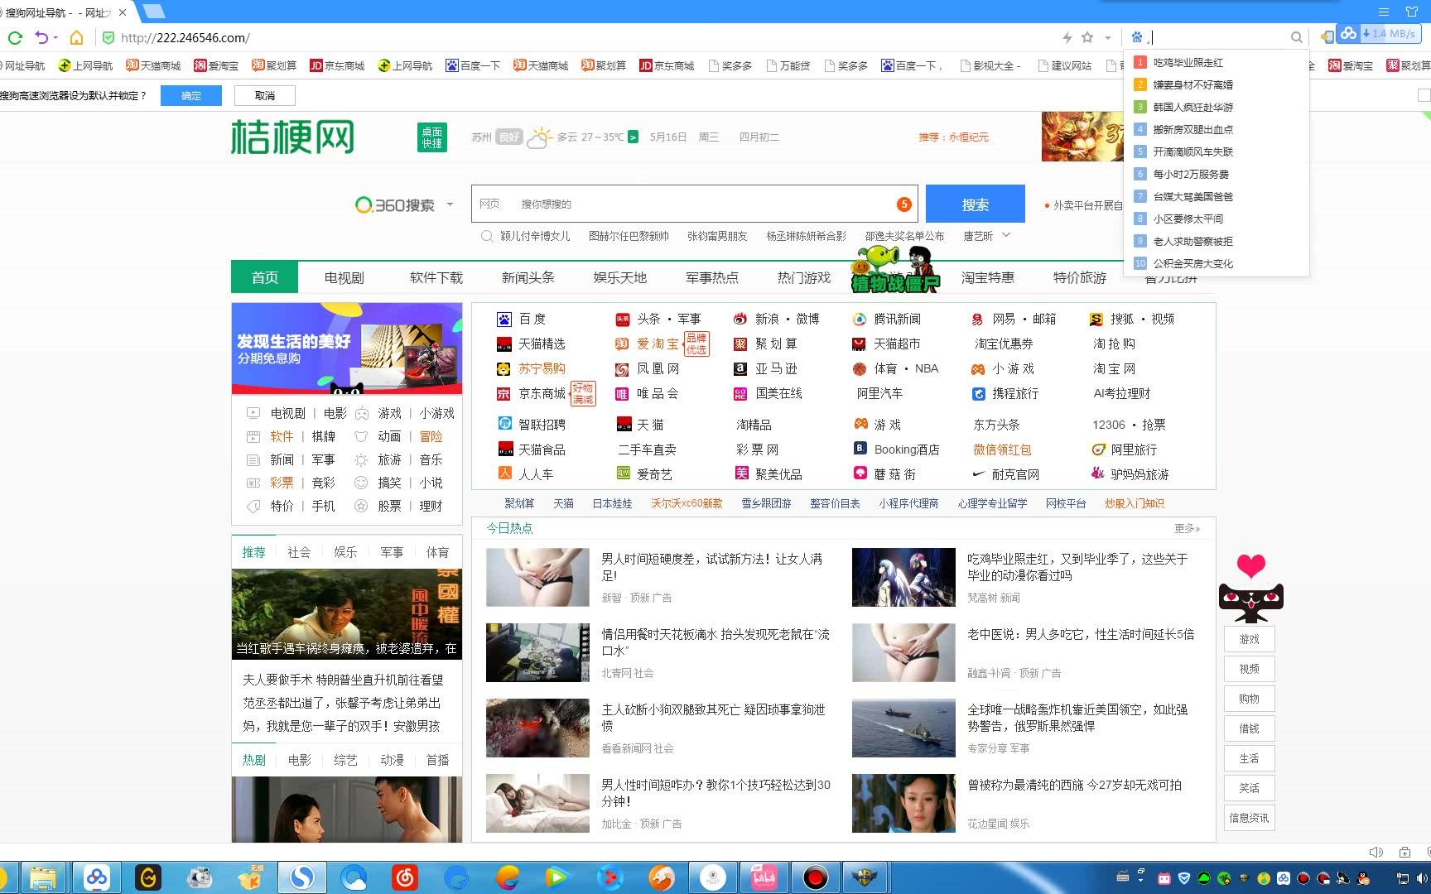Open 微信领红包 link
The image size is (1431, 894).
point(1002,449)
